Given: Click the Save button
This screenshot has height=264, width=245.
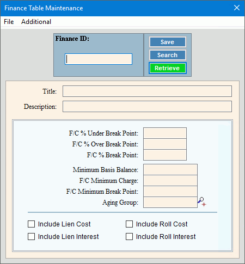Looking at the screenshot, I should (x=168, y=42).
